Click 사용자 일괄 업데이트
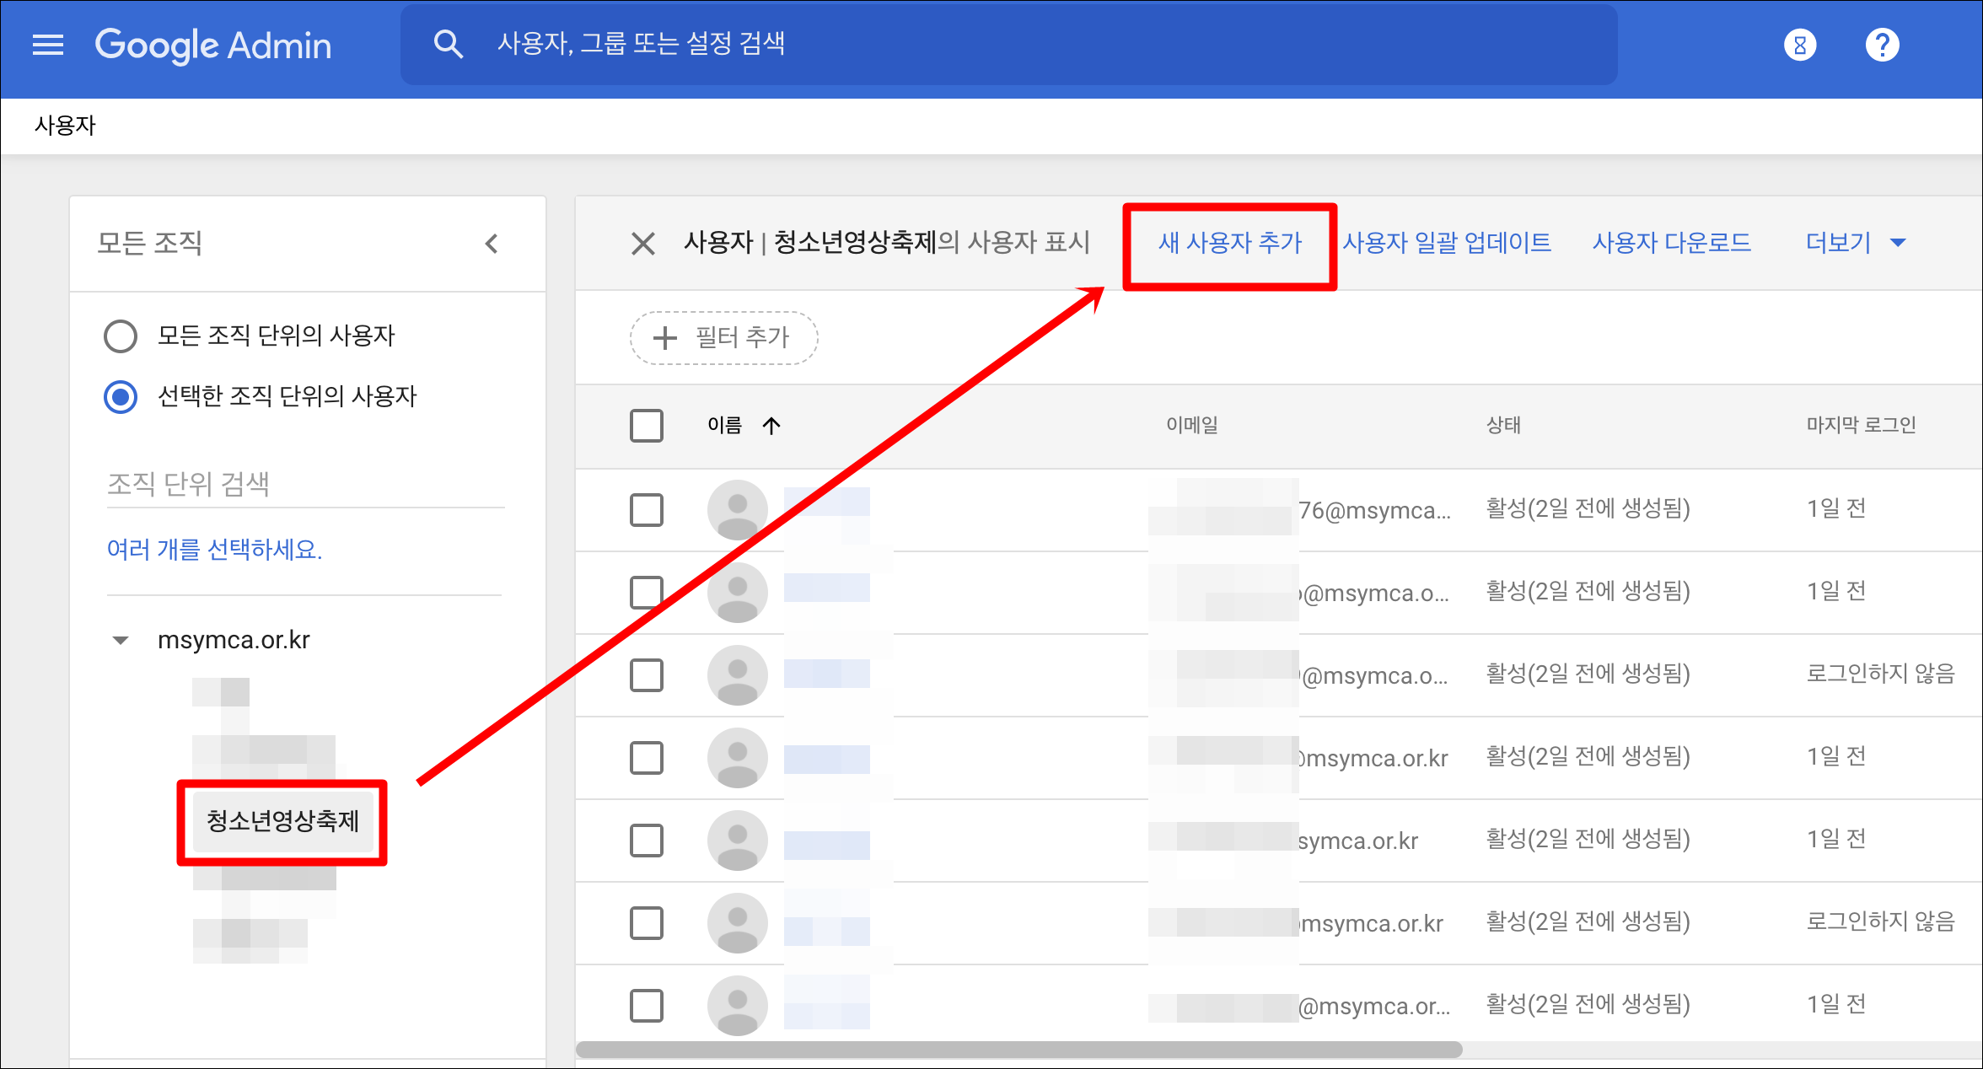This screenshot has width=1983, height=1069. (1447, 244)
